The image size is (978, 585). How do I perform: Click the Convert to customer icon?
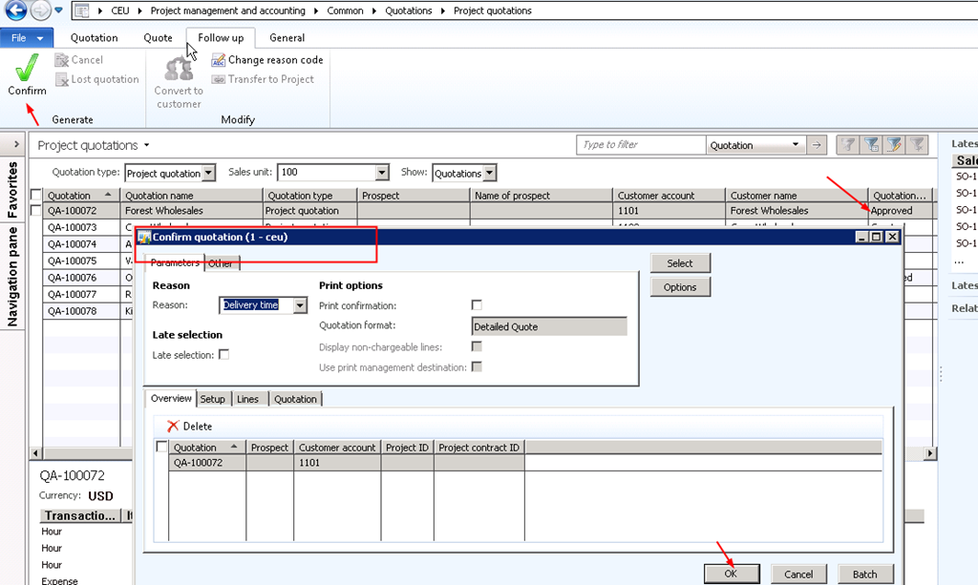179,69
